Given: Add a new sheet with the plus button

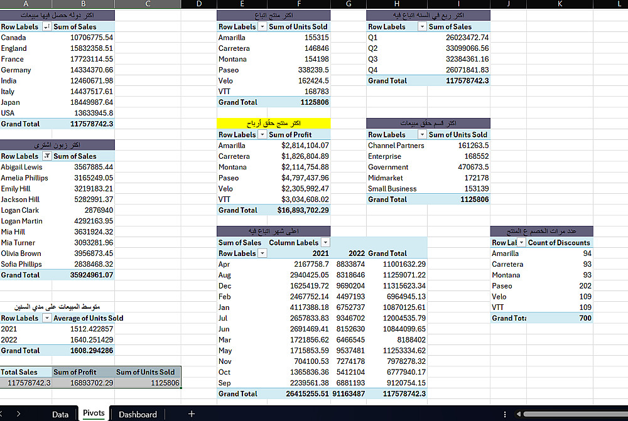Looking at the screenshot, I should click(192, 414).
